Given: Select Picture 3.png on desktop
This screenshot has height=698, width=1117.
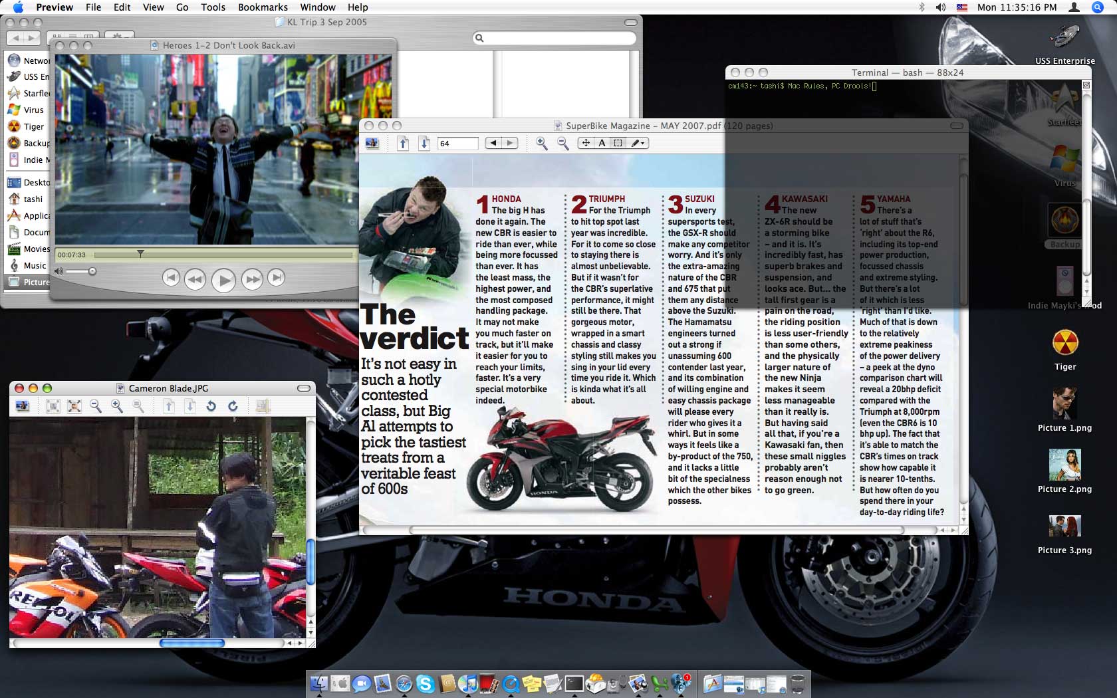Looking at the screenshot, I should coord(1064,532).
